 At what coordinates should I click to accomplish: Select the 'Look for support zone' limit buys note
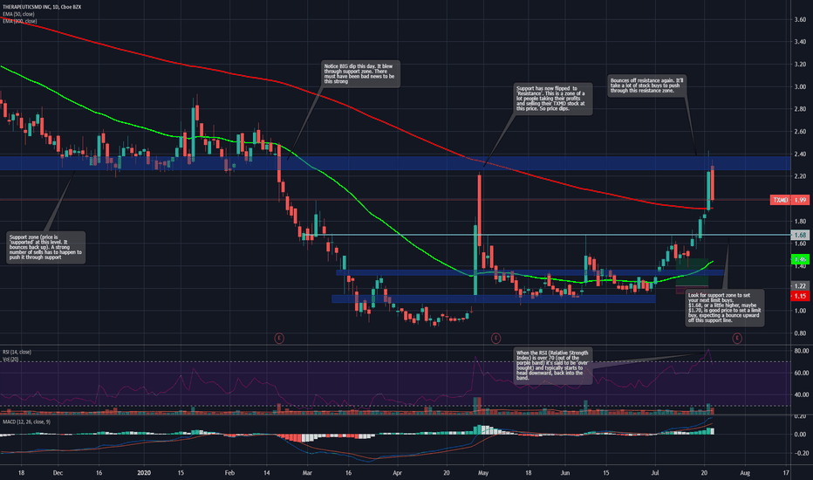725,308
